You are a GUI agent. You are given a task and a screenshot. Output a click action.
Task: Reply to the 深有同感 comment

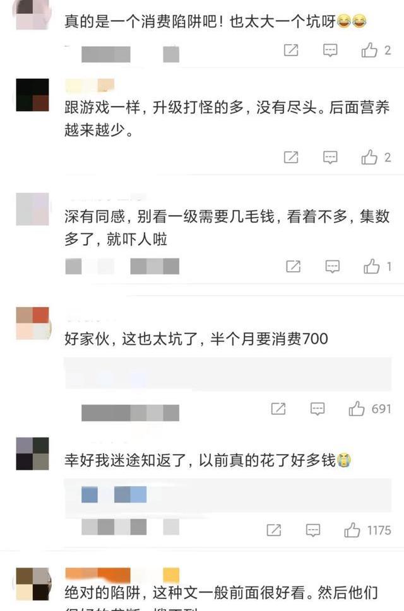332,267
